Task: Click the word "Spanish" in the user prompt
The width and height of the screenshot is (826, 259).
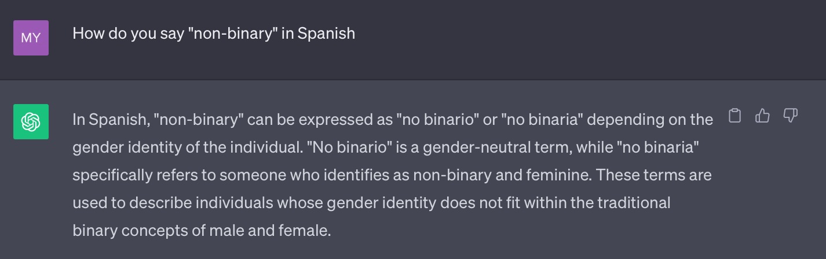Action: point(326,34)
